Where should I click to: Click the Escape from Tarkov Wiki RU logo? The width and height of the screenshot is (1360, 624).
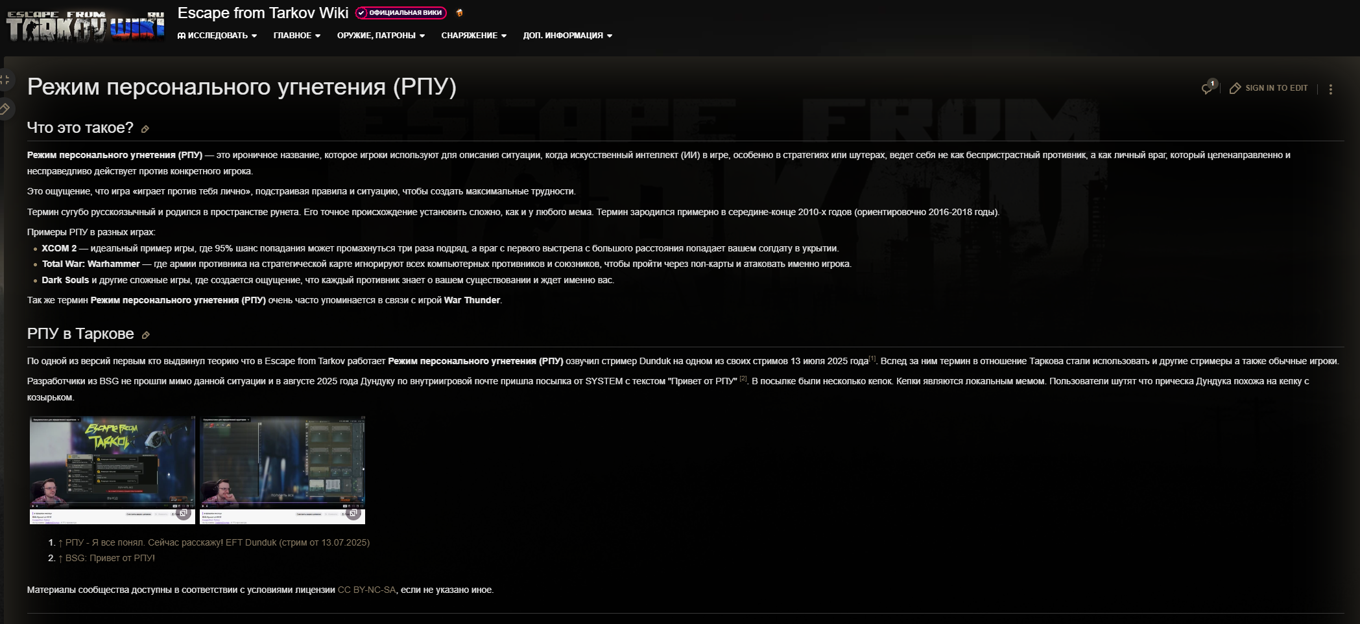[x=86, y=26]
